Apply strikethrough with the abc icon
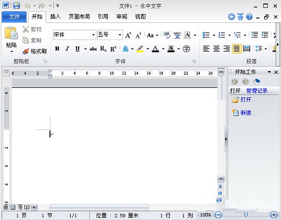 click(x=93, y=49)
